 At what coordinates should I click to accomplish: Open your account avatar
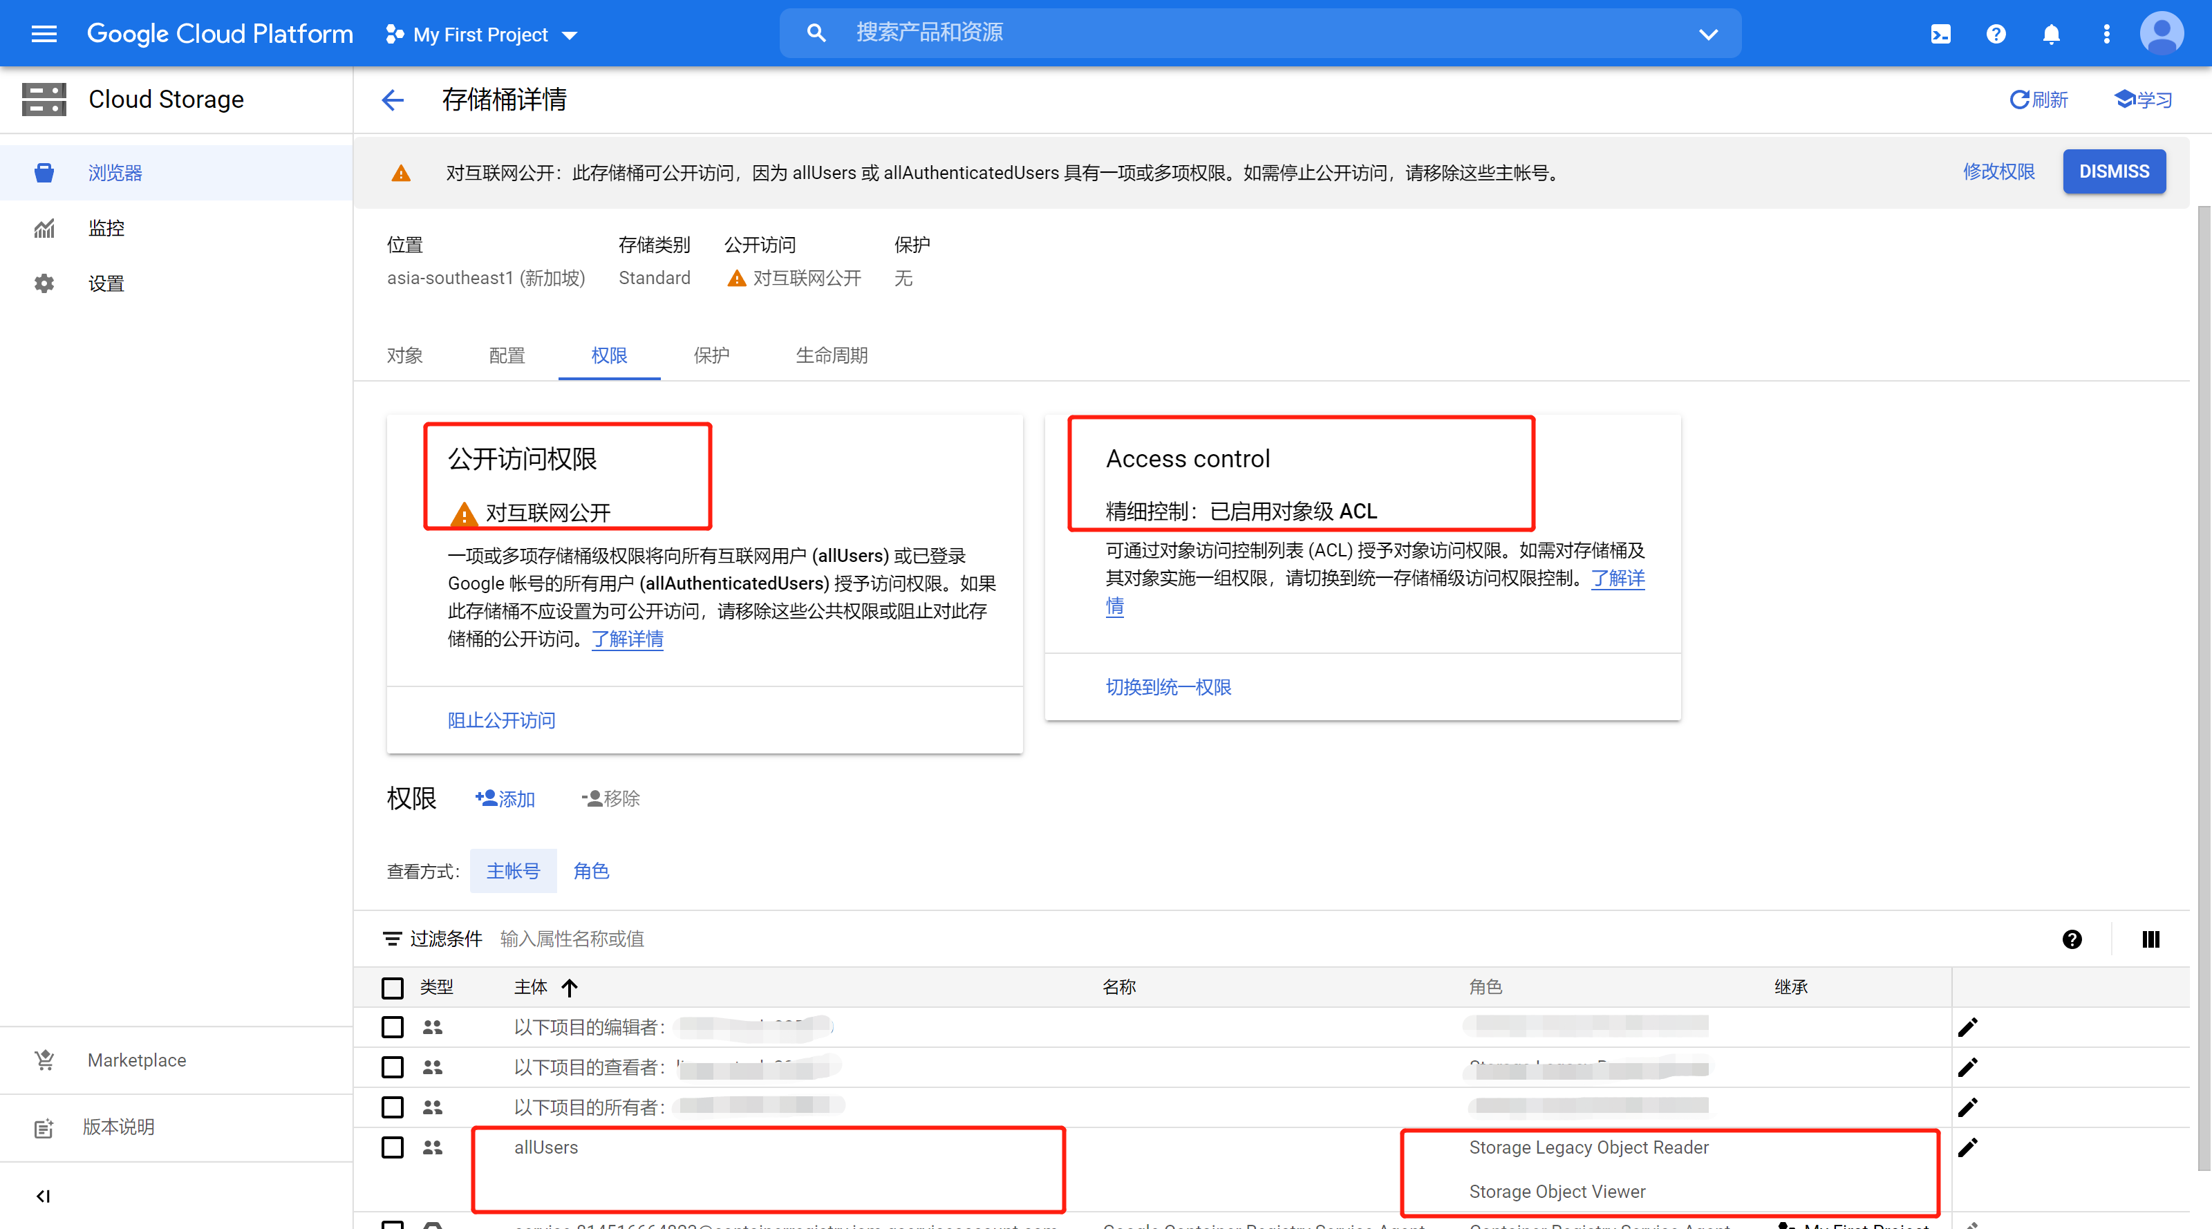2162,32
